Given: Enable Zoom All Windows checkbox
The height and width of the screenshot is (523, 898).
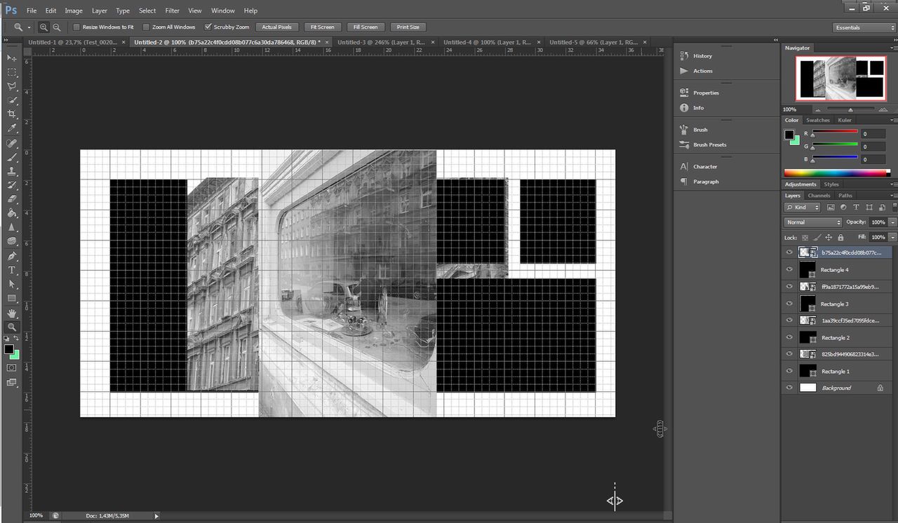Looking at the screenshot, I should tap(146, 27).
